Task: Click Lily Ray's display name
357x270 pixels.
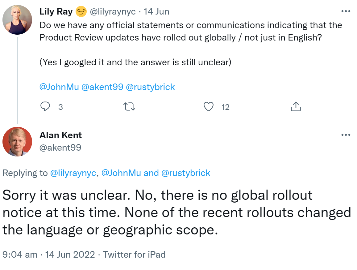Action: click(x=56, y=11)
